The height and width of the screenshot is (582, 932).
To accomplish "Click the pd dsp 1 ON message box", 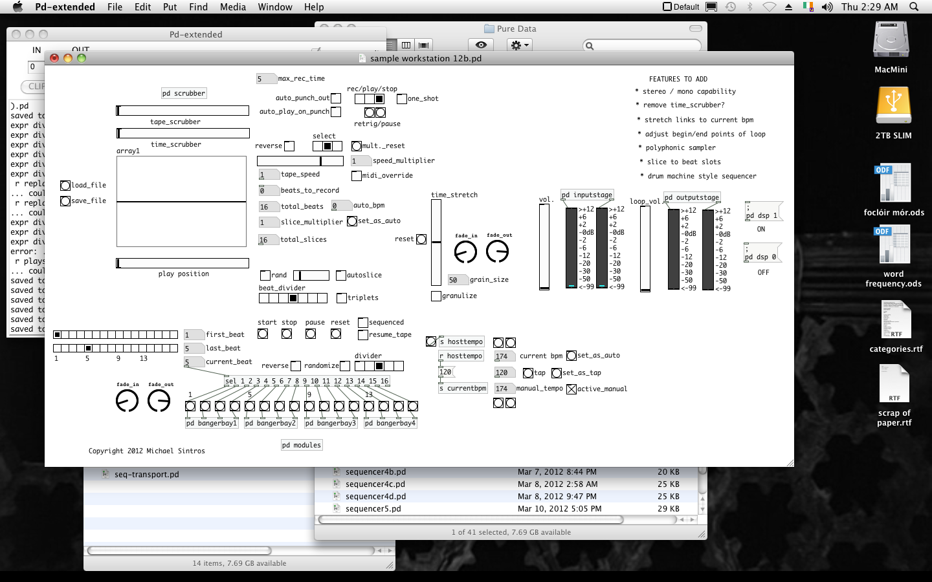I will [764, 211].
